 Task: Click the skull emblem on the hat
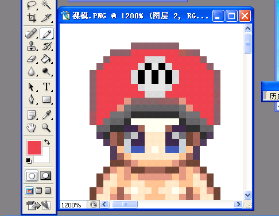(155, 77)
